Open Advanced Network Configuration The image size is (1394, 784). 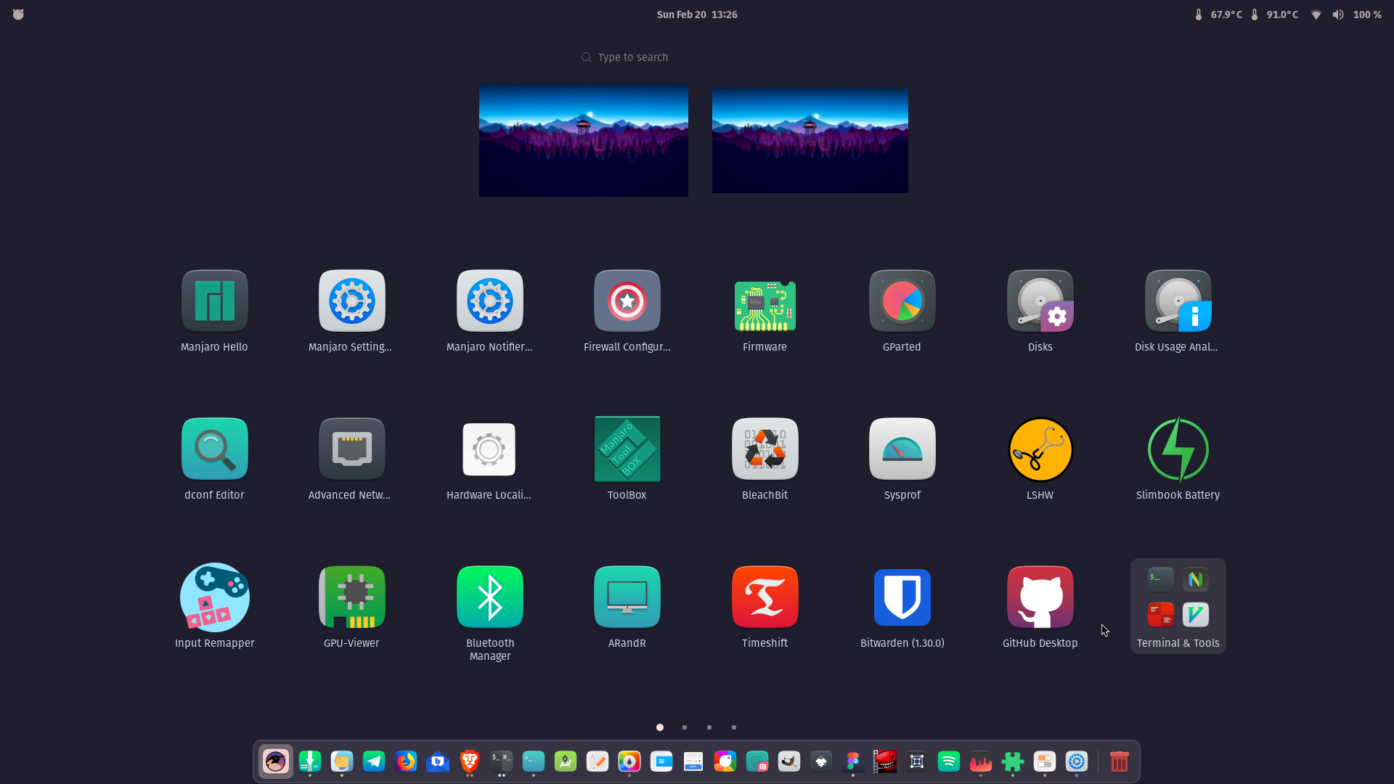tap(351, 460)
